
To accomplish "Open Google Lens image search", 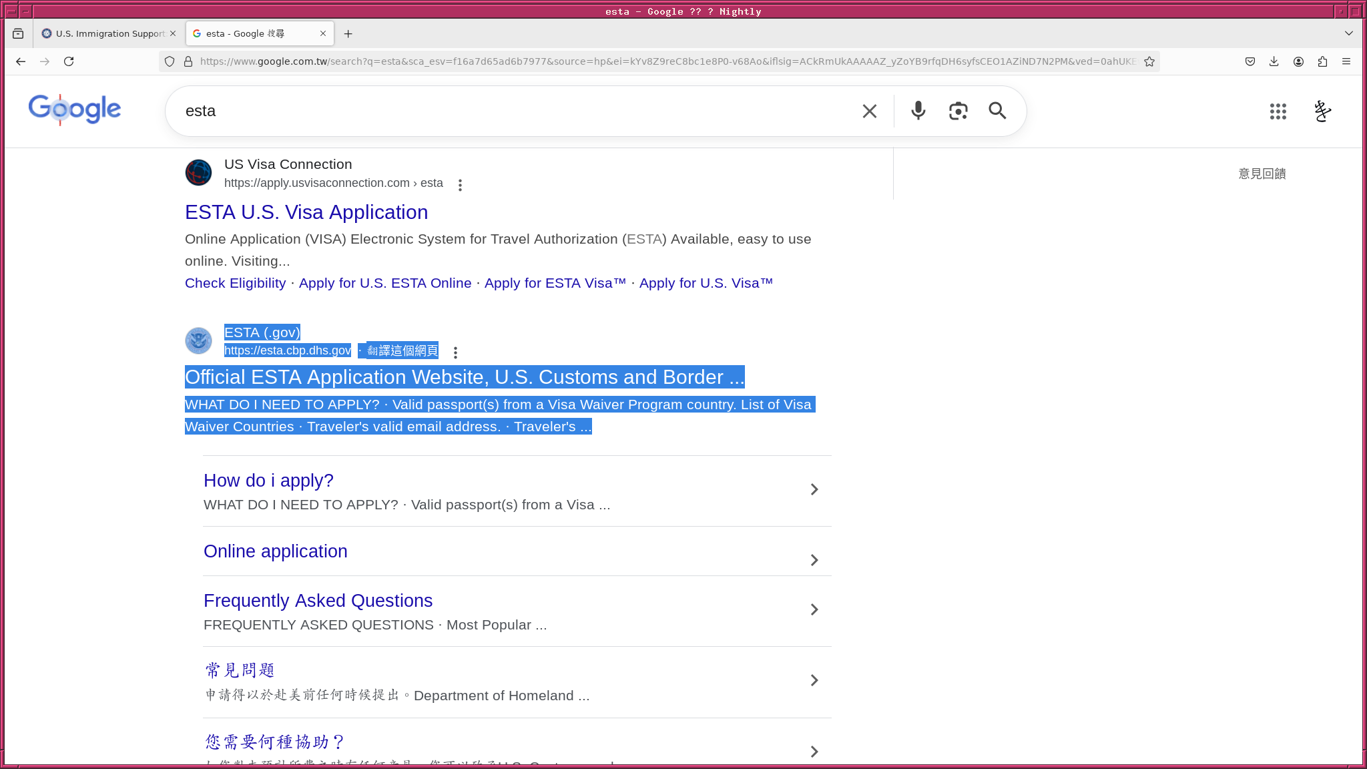I will click(x=958, y=111).
